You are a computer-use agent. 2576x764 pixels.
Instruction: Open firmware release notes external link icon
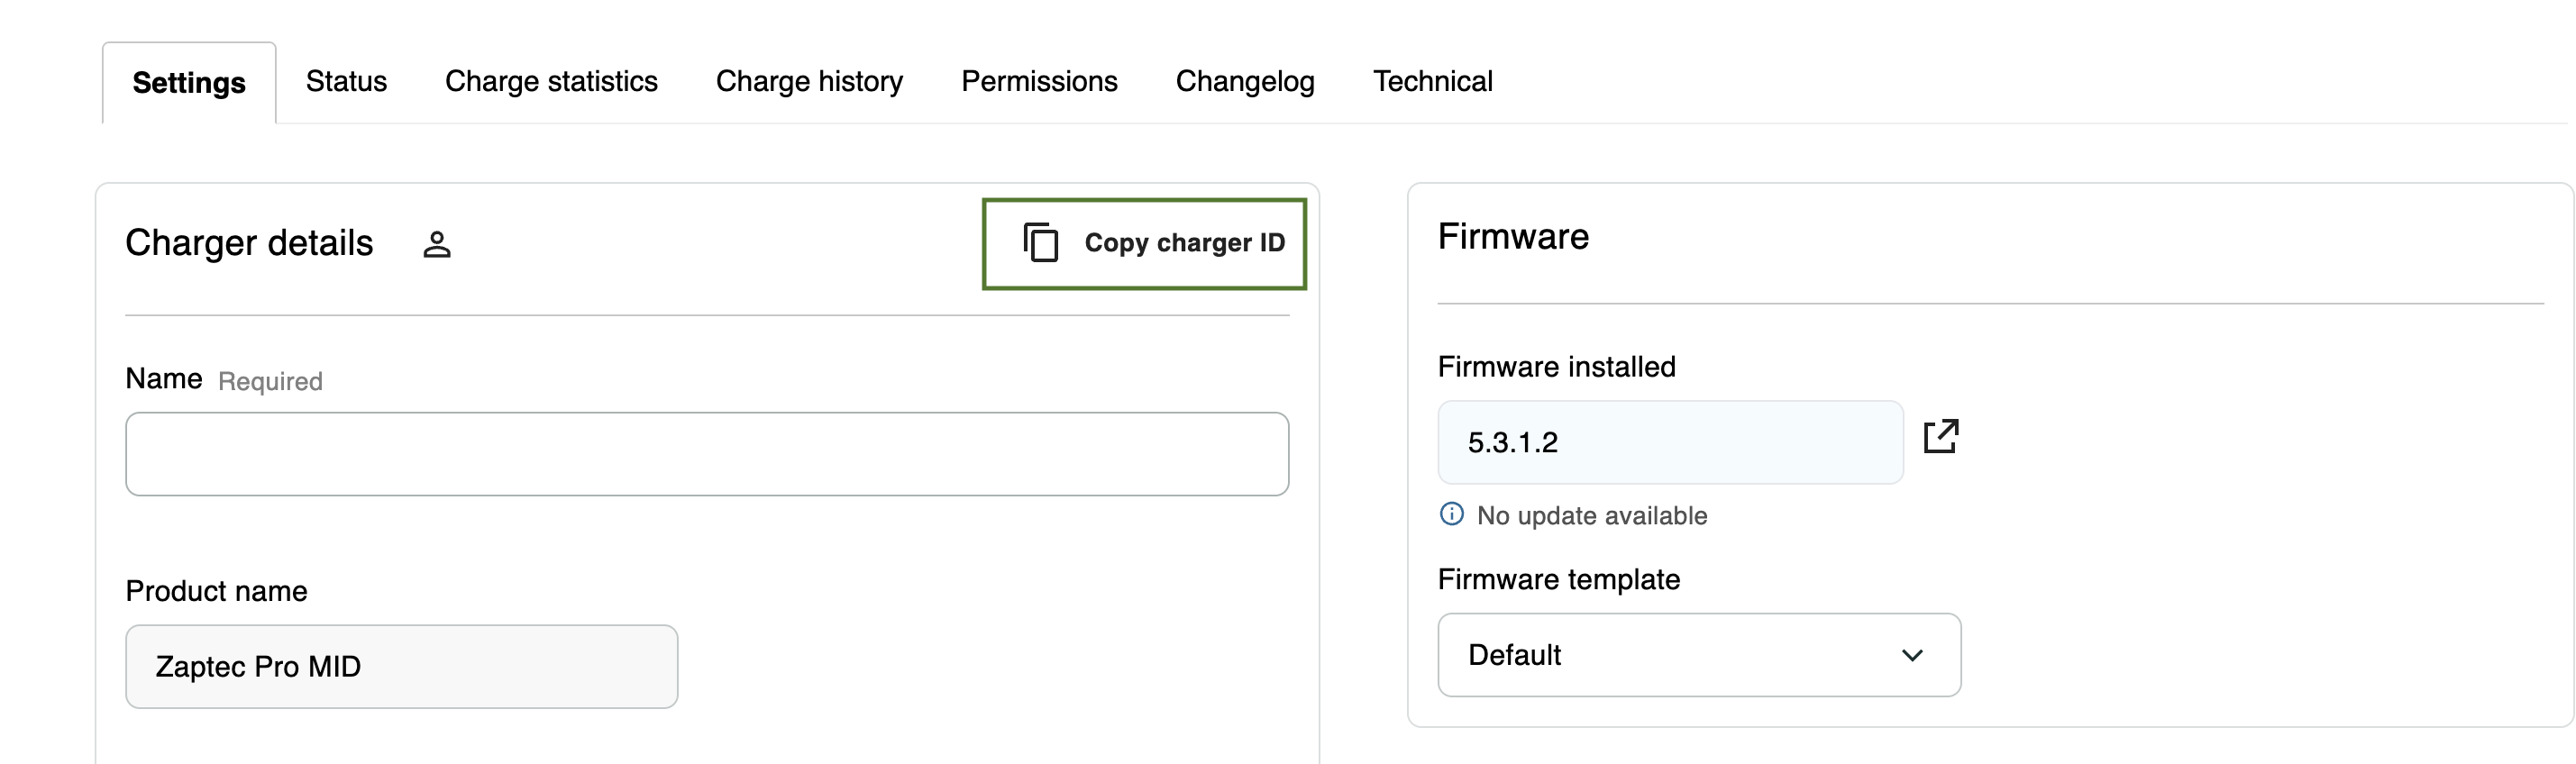(x=1940, y=437)
